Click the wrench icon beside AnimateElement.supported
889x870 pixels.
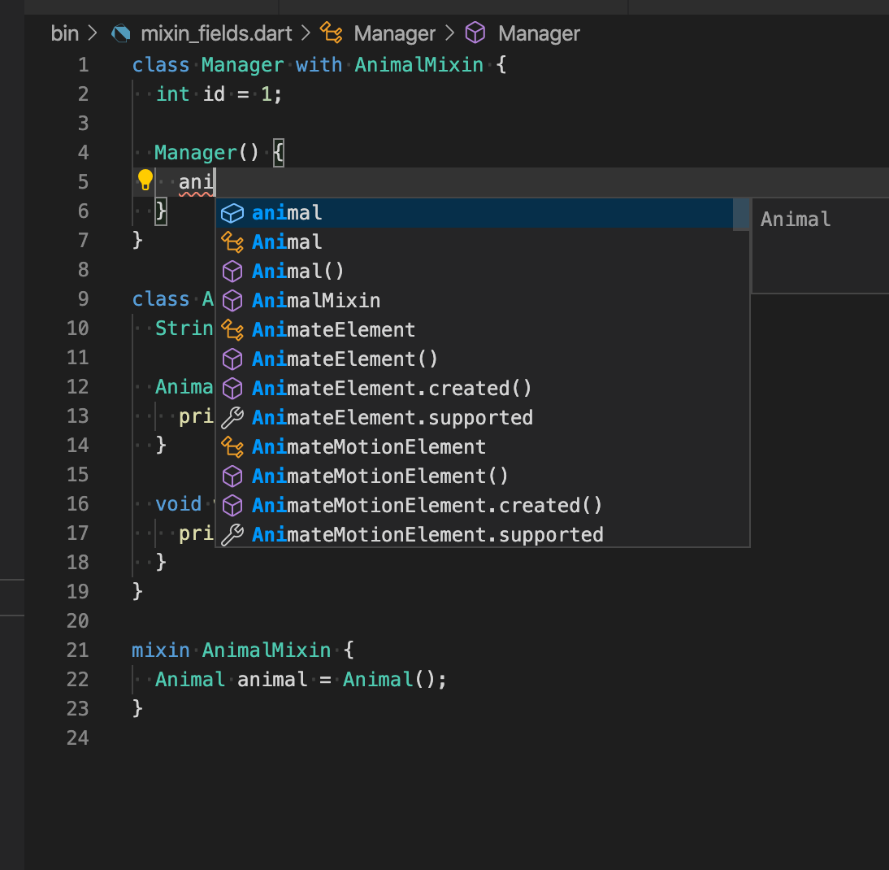pyautogui.click(x=232, y=417)
